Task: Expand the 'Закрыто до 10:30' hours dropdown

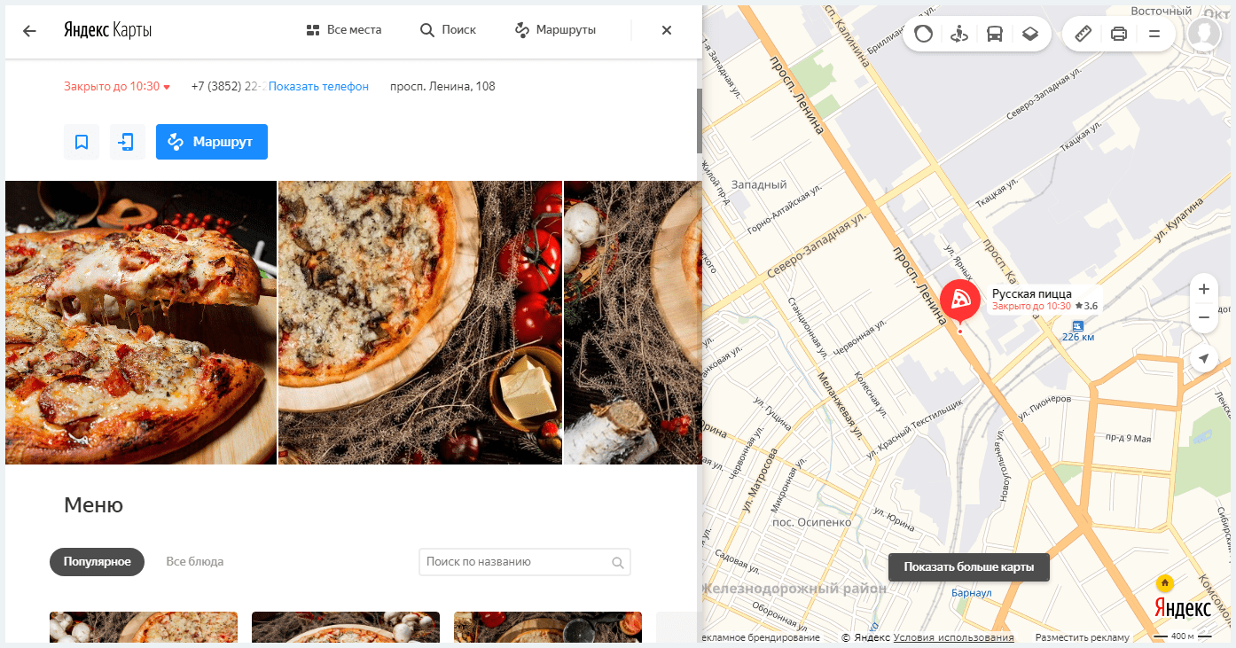Action: [117, 87]
